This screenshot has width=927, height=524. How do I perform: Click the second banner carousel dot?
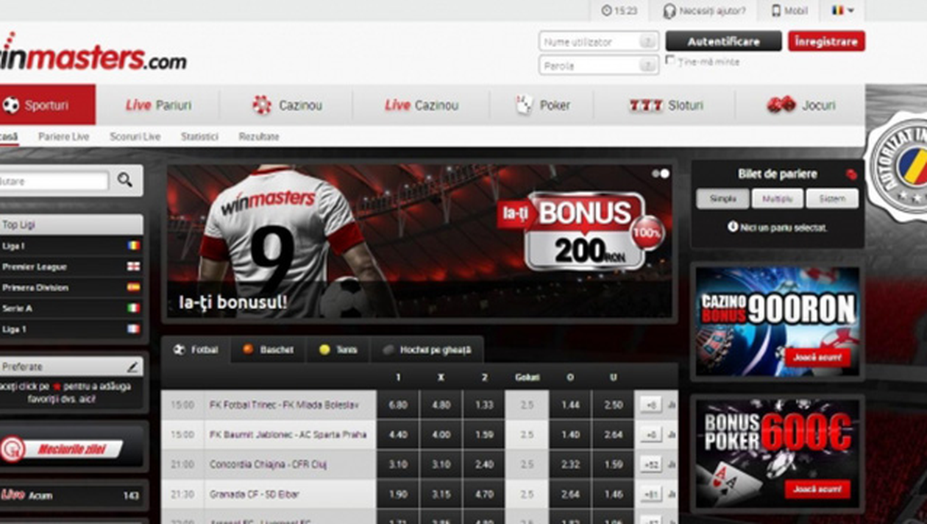(x=665, y=174)
